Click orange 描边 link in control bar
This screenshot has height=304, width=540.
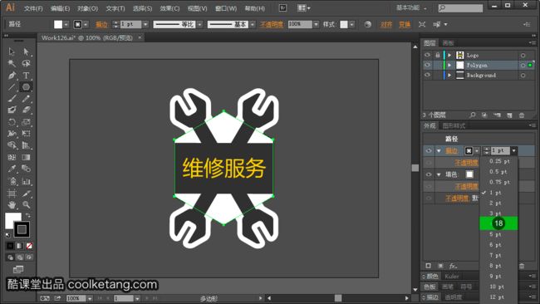point(101,24)
